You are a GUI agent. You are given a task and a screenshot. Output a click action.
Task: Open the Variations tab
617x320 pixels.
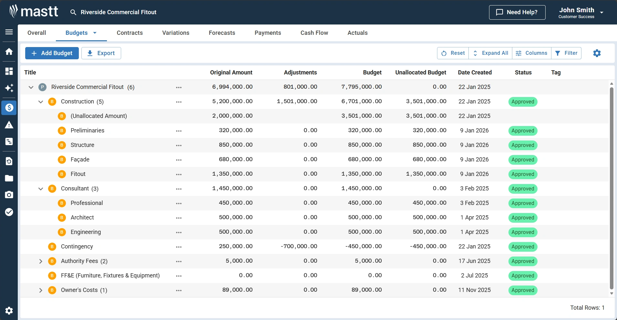tap(175, 33)
